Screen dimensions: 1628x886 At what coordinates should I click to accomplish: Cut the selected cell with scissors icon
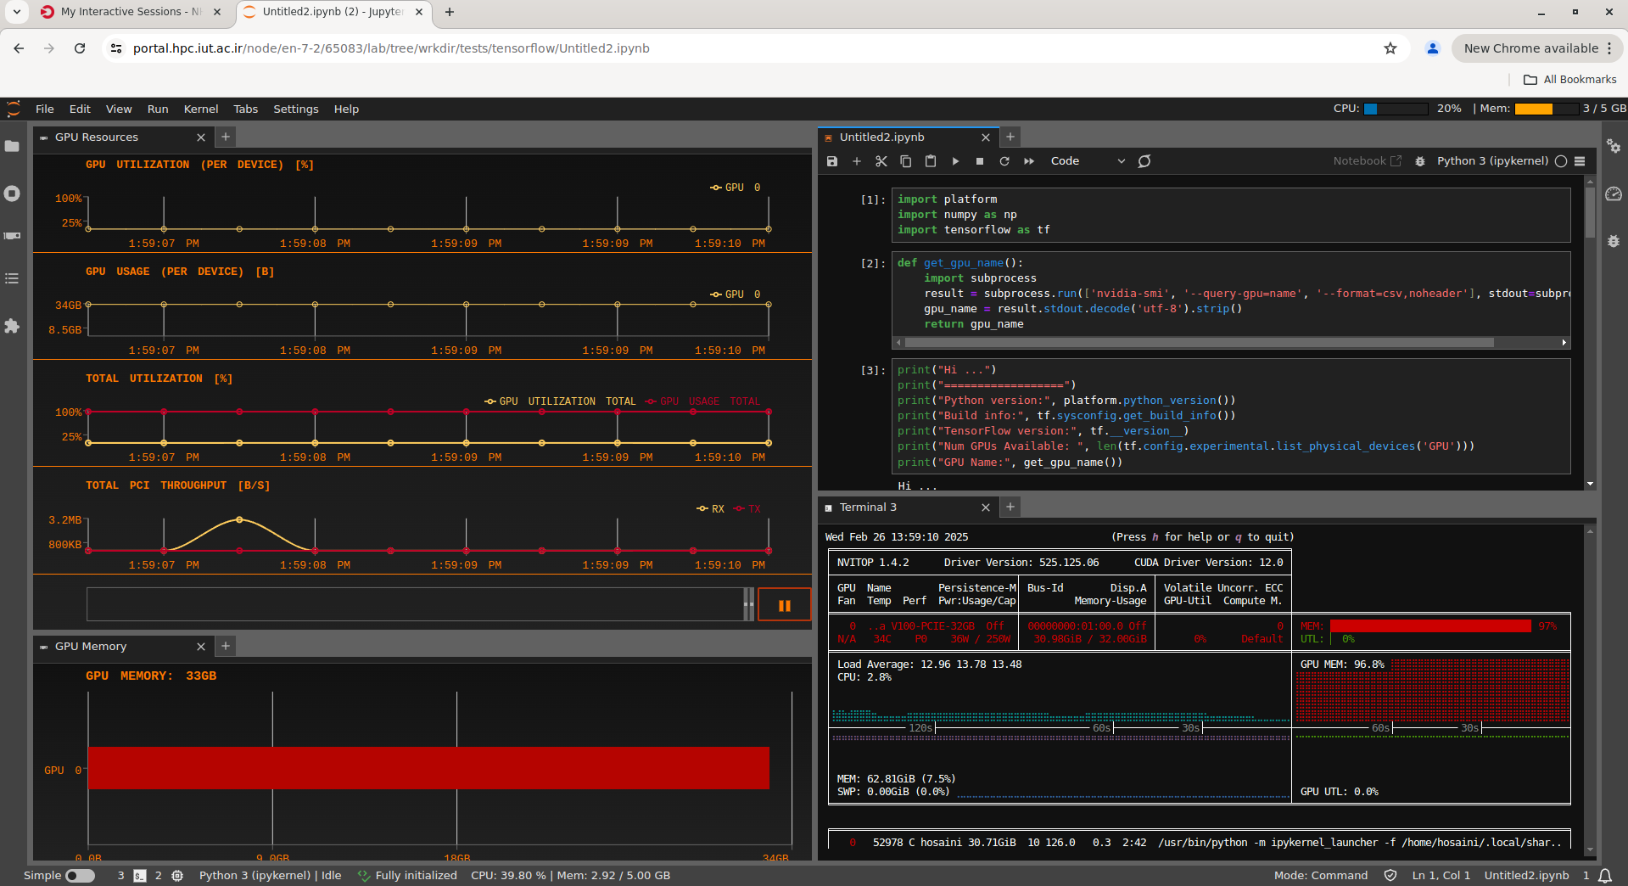pyautogui.click(x=881, y=161)
